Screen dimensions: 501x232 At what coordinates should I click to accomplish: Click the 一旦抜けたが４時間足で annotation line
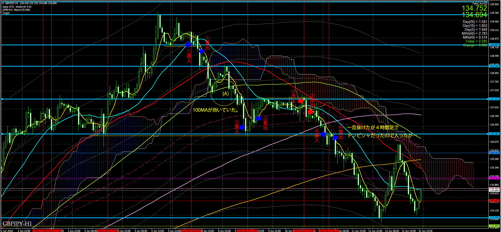(373, 128)
